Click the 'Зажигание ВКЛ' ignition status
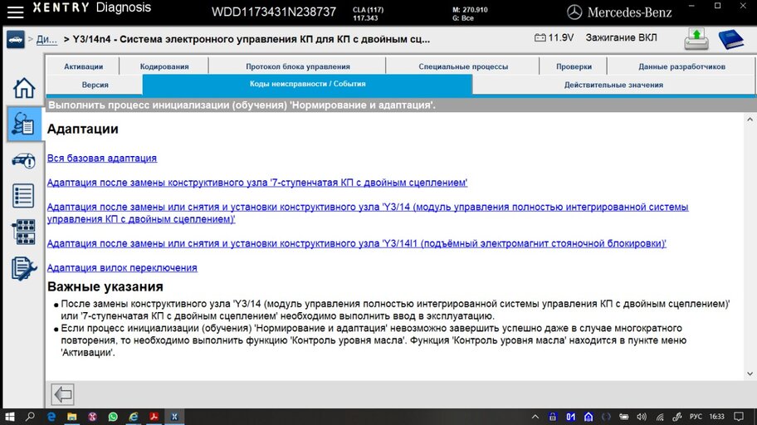 (621, 37)
